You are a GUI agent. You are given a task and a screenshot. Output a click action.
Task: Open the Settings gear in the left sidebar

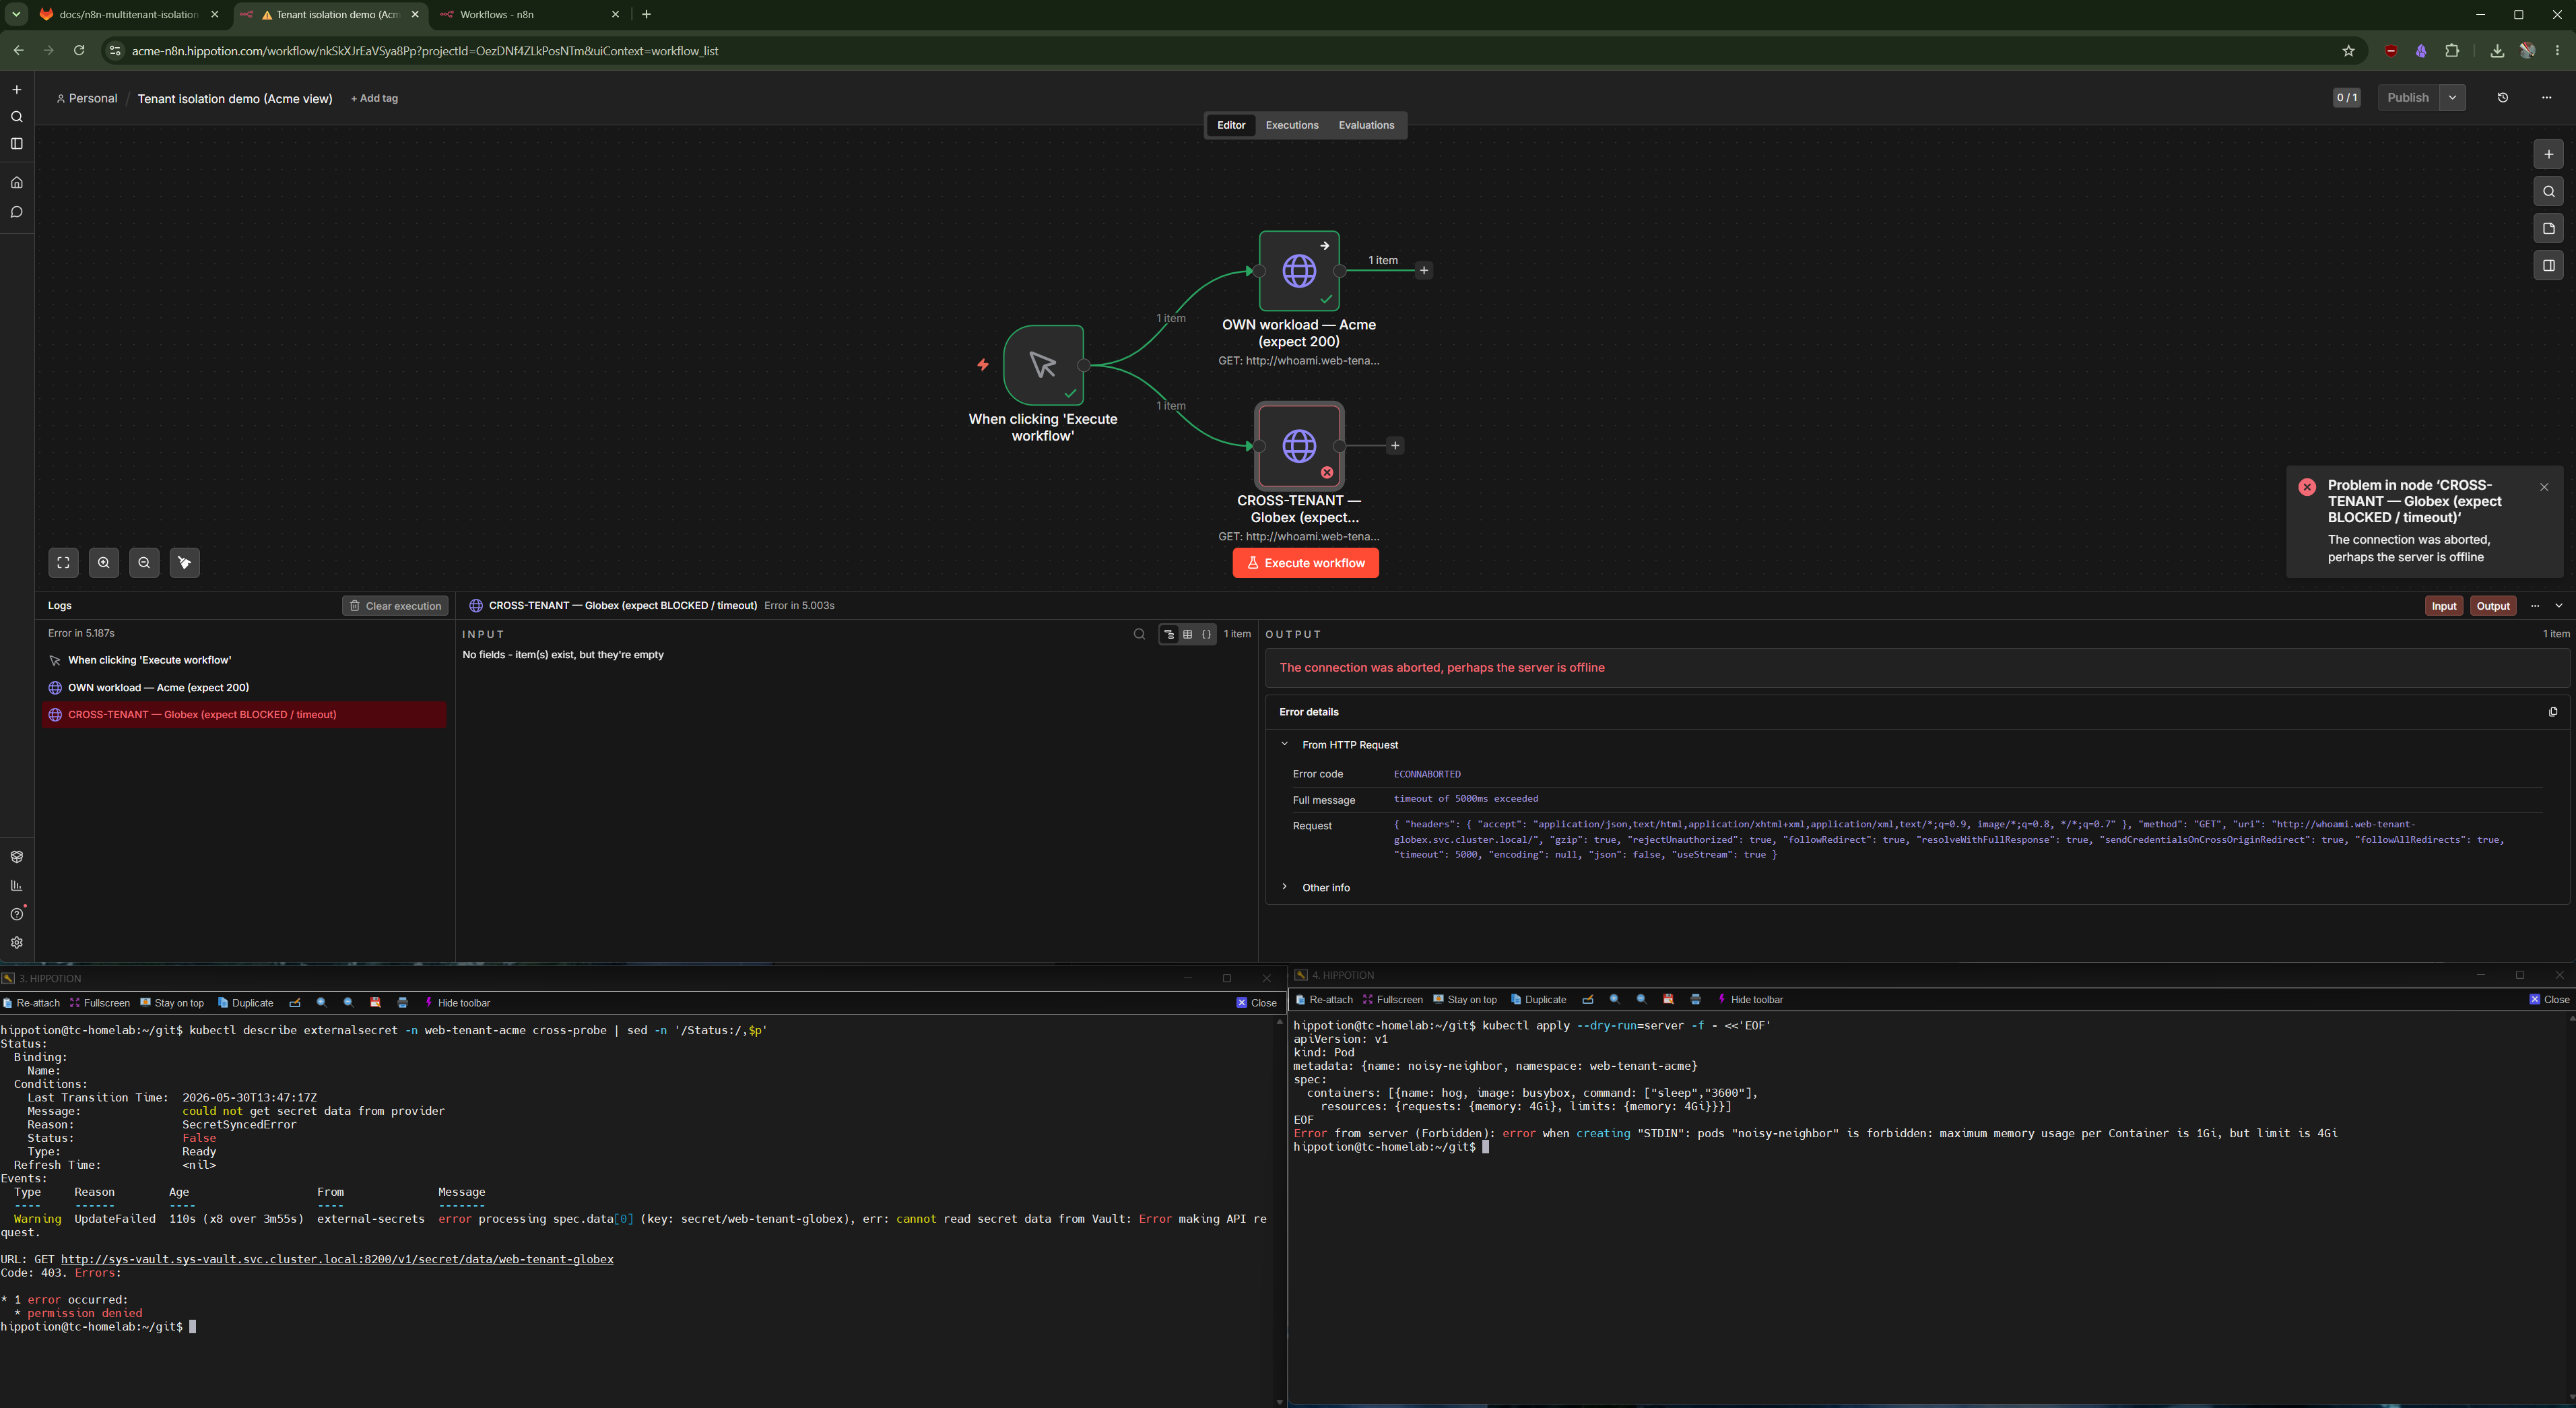tap(17, 943)
